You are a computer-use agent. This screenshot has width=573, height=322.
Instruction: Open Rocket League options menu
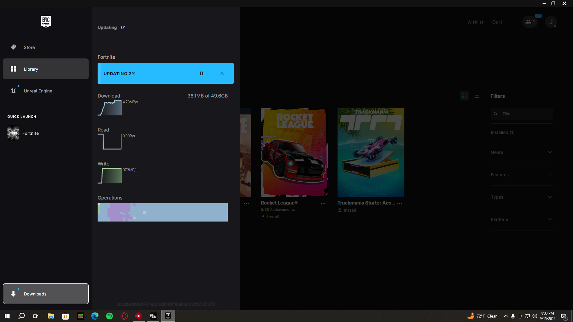[x=323, y=203]
